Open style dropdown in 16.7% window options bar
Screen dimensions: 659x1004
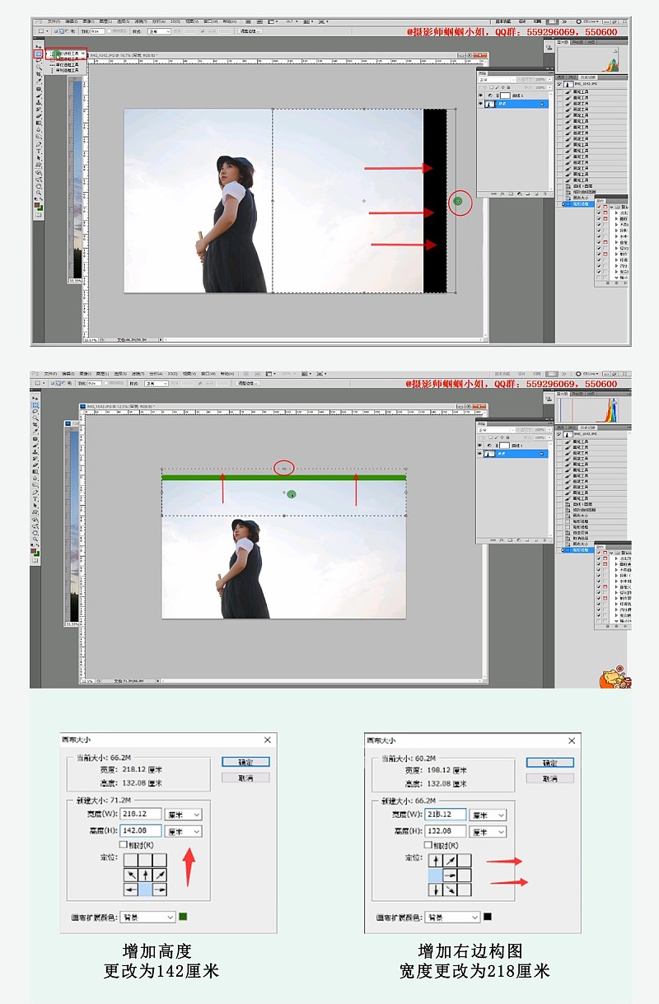(159, 31)
